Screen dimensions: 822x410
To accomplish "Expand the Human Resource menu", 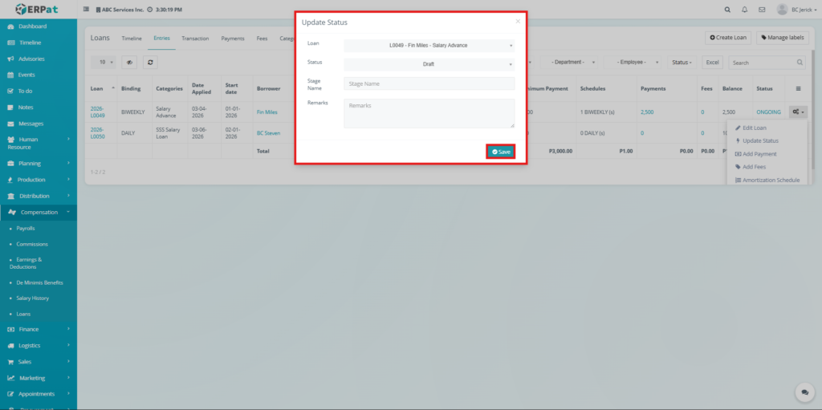I will (39, 143).
